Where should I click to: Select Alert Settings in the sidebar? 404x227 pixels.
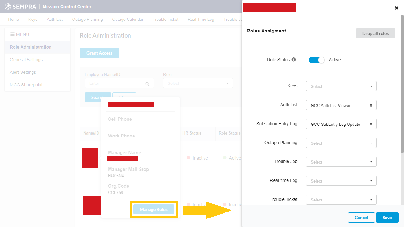click(23, 72)
